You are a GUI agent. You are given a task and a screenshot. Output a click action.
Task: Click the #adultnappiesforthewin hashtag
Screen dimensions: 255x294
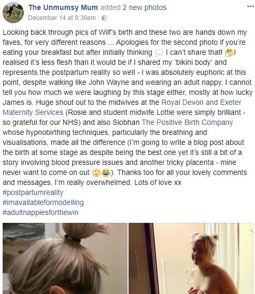pos(41,213)
